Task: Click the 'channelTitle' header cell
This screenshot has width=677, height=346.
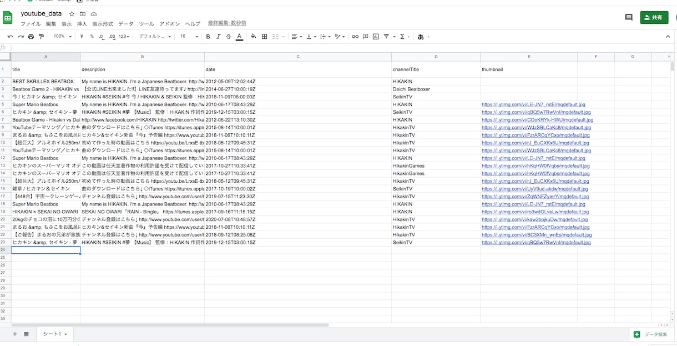Action: coord(436,69)
